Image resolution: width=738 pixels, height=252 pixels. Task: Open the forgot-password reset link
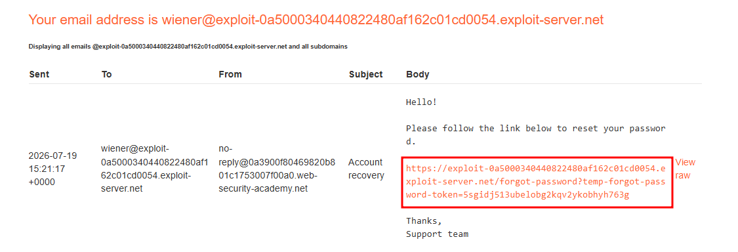[x=535, y=182]
